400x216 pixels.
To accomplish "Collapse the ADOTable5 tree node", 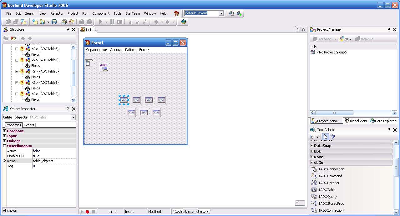I will point(17,72).
